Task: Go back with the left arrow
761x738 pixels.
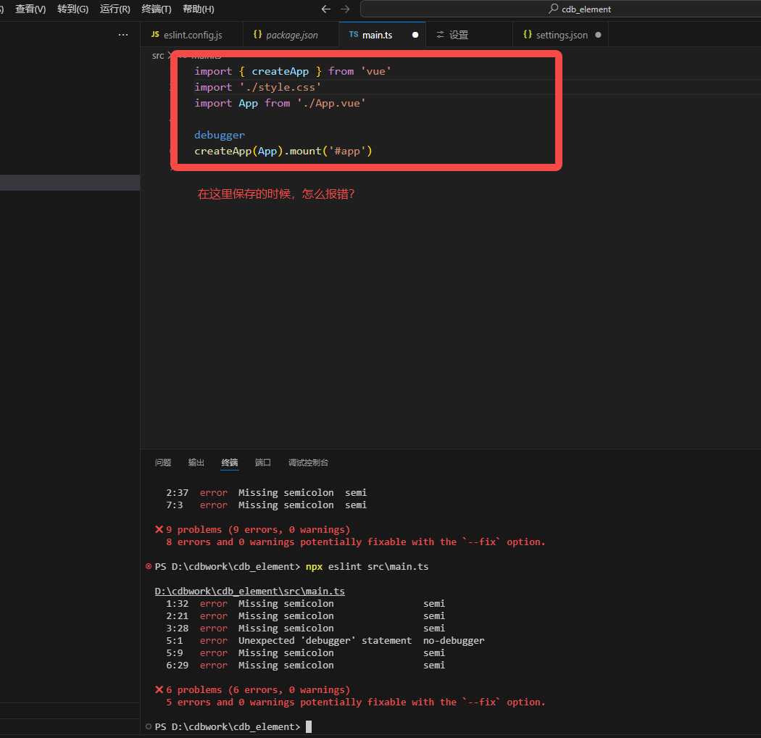Action: [326, 9]
